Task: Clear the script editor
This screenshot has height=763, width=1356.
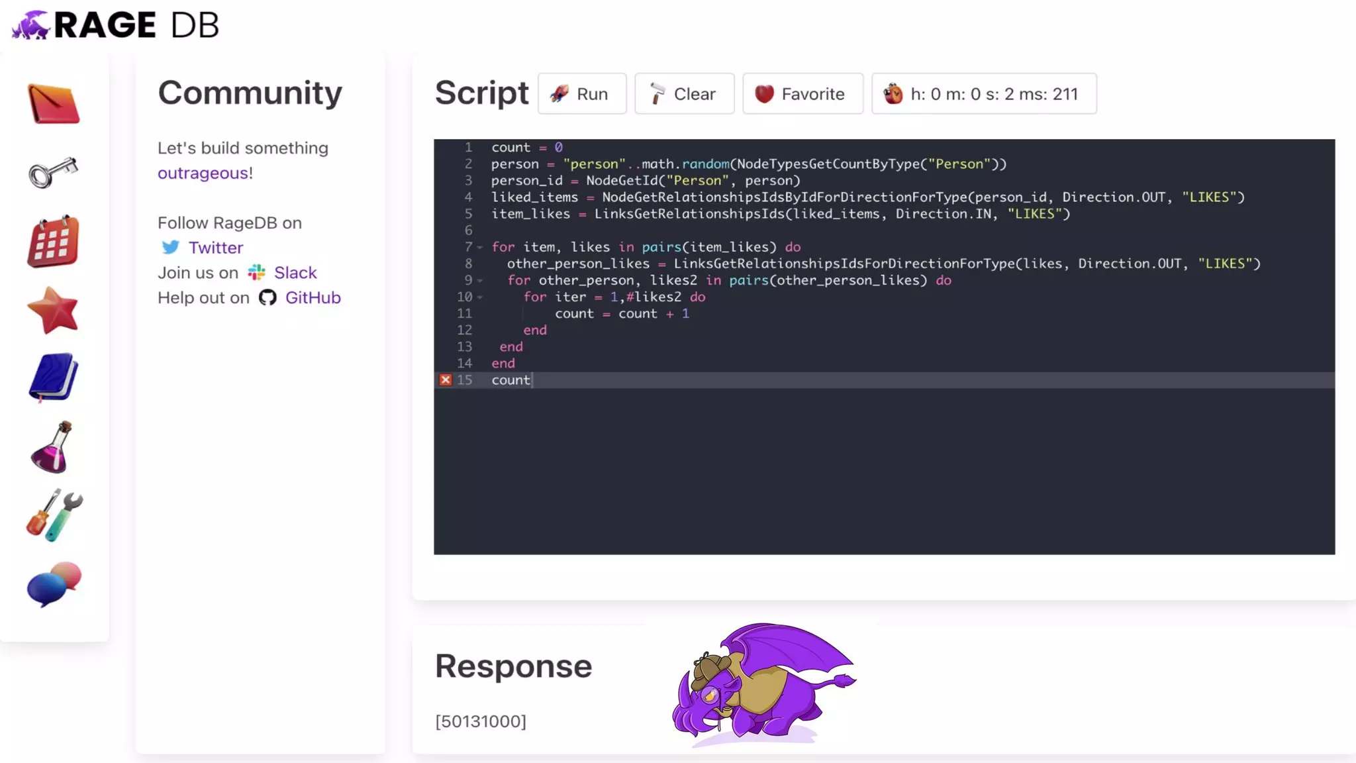Action: click(x=684, y=94)
